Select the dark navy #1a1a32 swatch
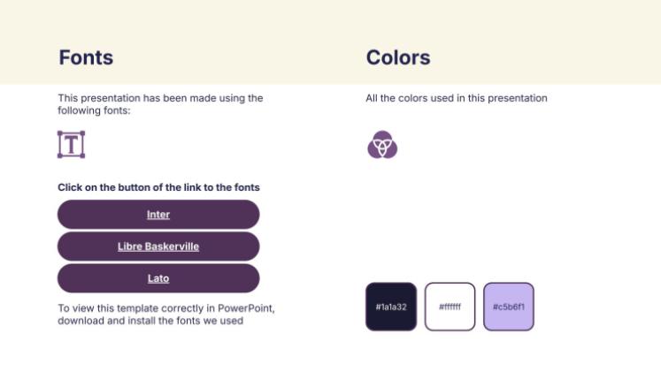The width and height of the screenshot is (661, 371). pyautogui.click(x=391, y=307)
